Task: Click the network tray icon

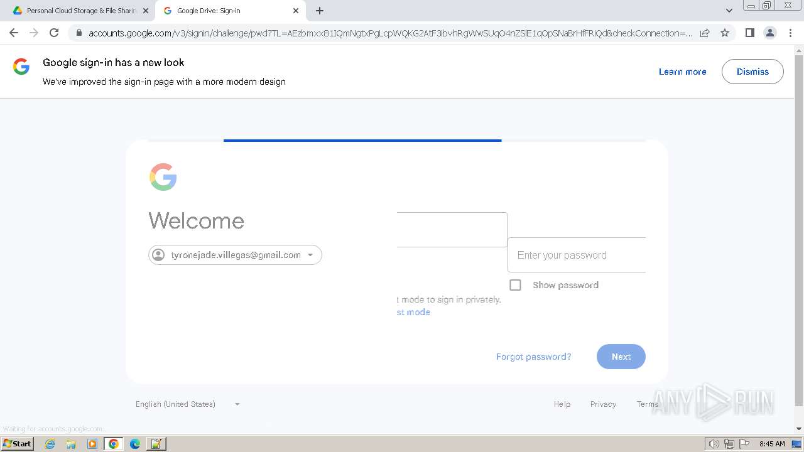Action: pyautogui.click(x=729, y=444)
